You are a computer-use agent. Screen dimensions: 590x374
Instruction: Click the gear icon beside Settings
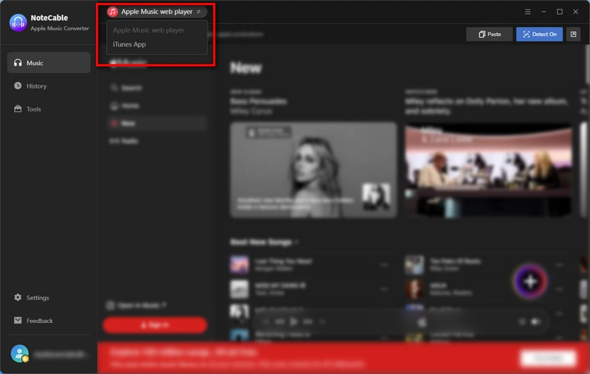(x=18, y=297)
